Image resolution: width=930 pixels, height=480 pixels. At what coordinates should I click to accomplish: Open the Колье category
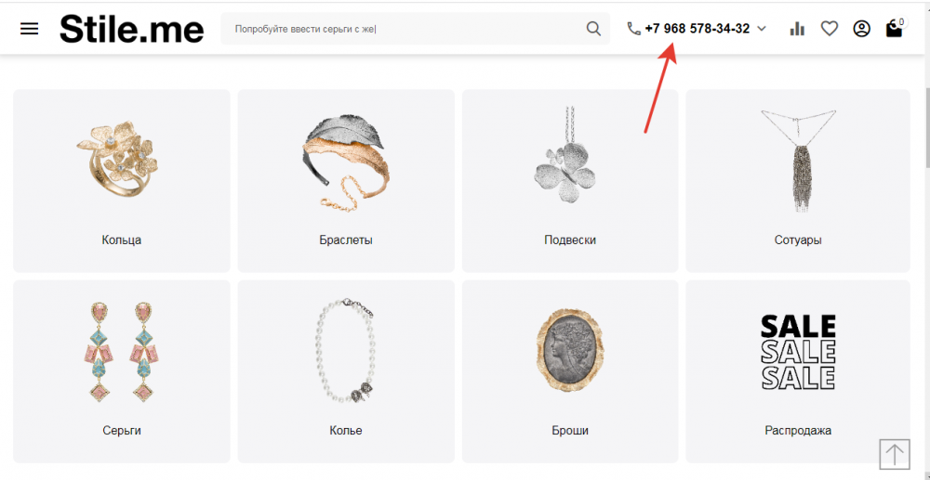(346, 371)
